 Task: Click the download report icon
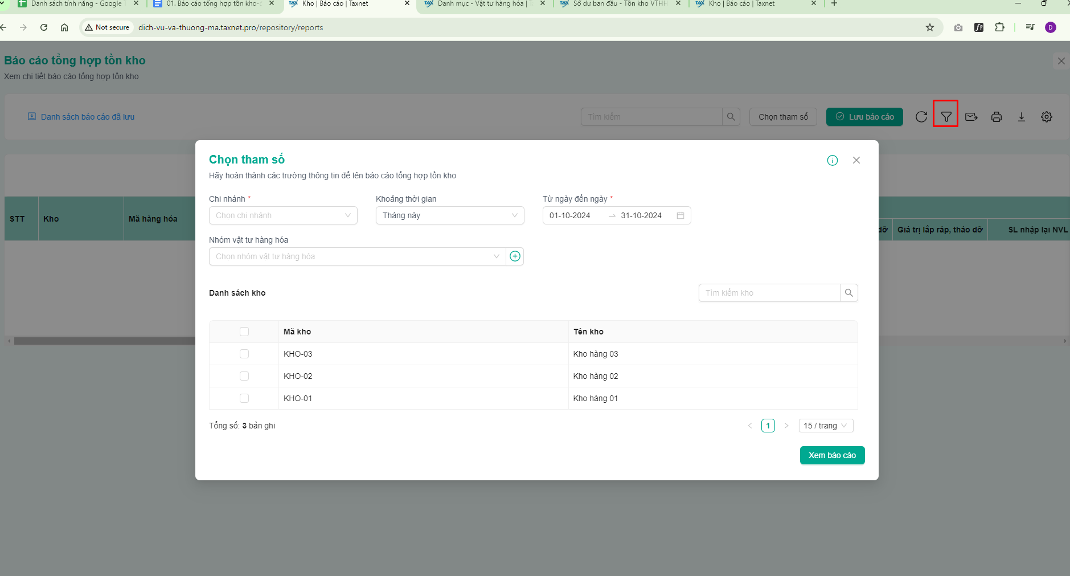tap(1022, 117)
